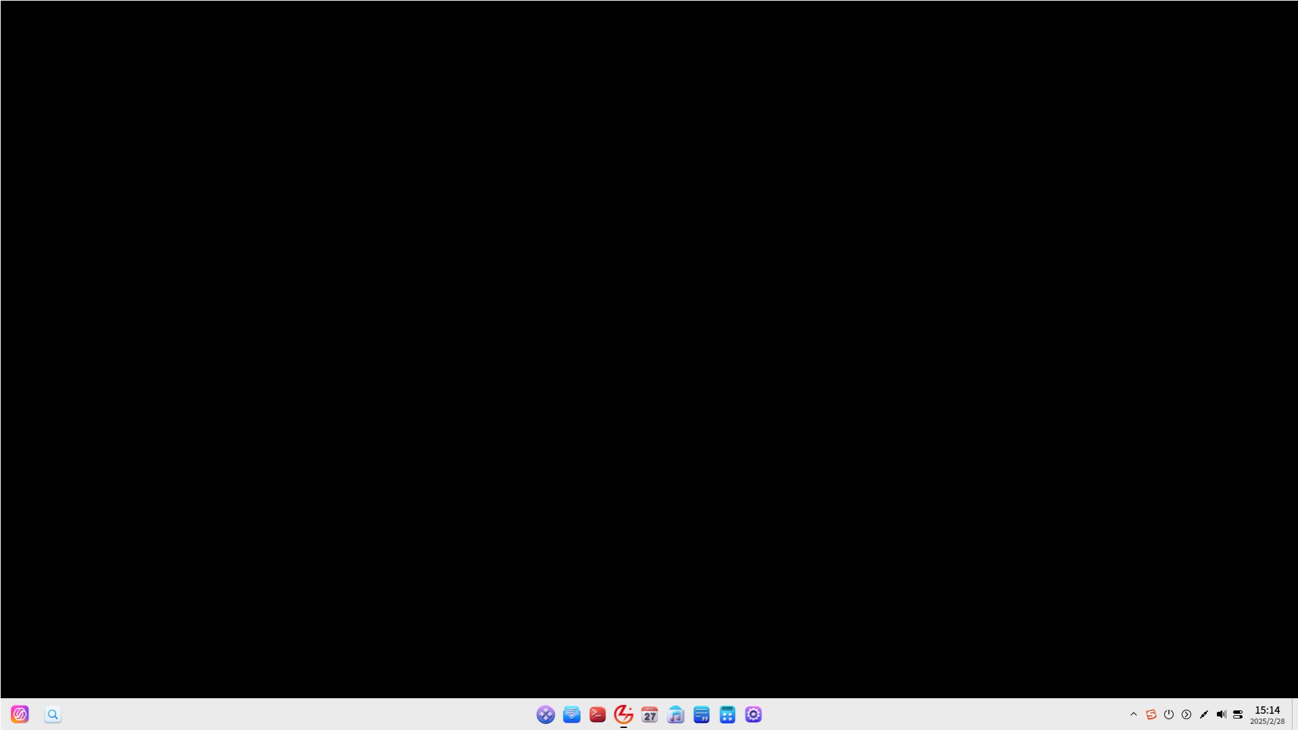
Task: Open the running red lightning-bolt app in the dock
Action: point(623,714)
